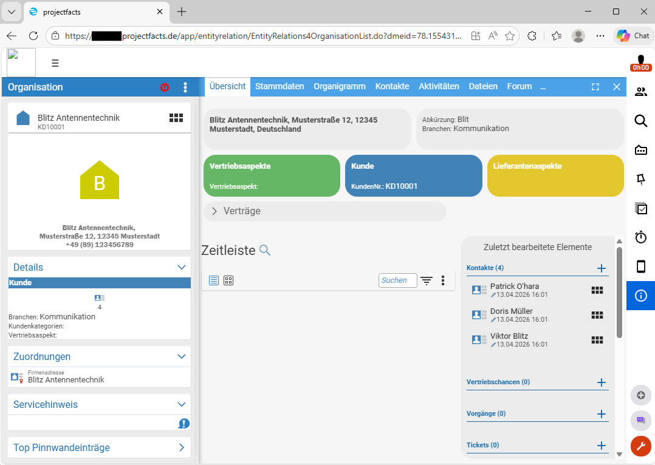Click the grid icon beside Patrick O'hara
Screen dimensions: 655x465
(597, 290)
